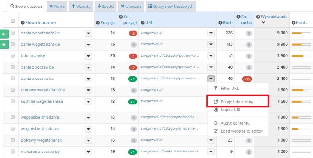Screen dimensions: 313x158
Task: Select checkbox for kuchnia wegetariańska row
Action: coord(13,101)
